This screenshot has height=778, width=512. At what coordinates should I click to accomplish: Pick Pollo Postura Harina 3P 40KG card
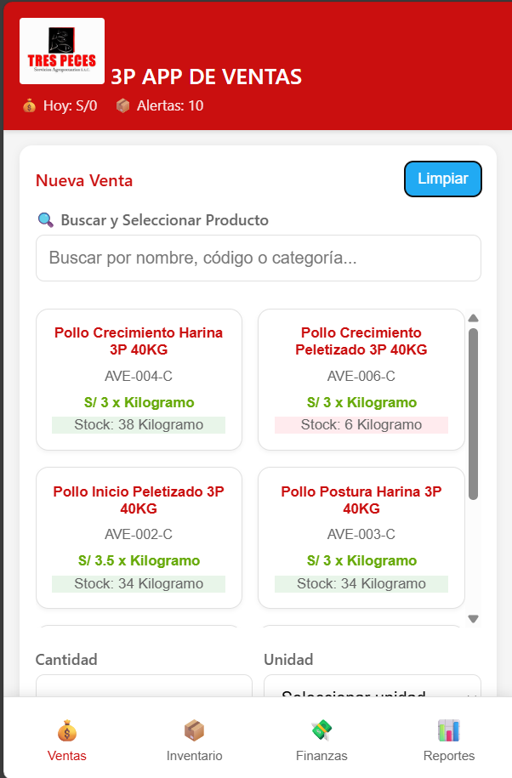pyautogui.click(x=361, y=537)
